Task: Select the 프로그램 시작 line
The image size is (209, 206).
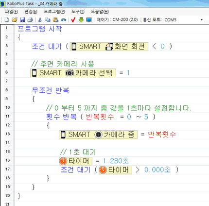Action: click(40, 29)
